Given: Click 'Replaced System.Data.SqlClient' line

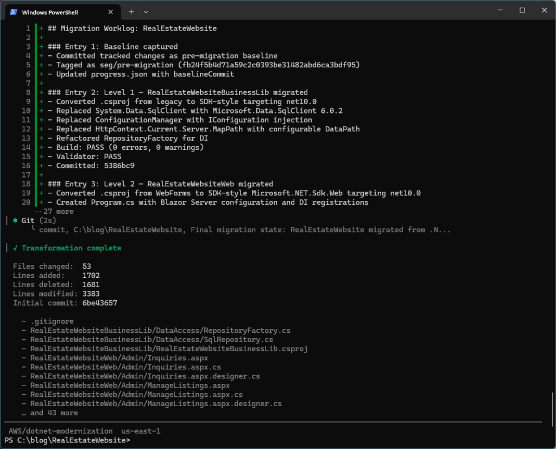Looking at the screenshot, I should pyautogui.click(x=195, y=111).
